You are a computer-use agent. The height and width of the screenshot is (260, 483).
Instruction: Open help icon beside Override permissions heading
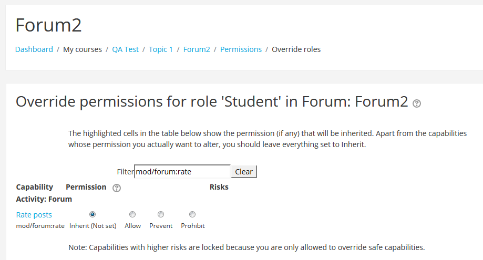417,103
